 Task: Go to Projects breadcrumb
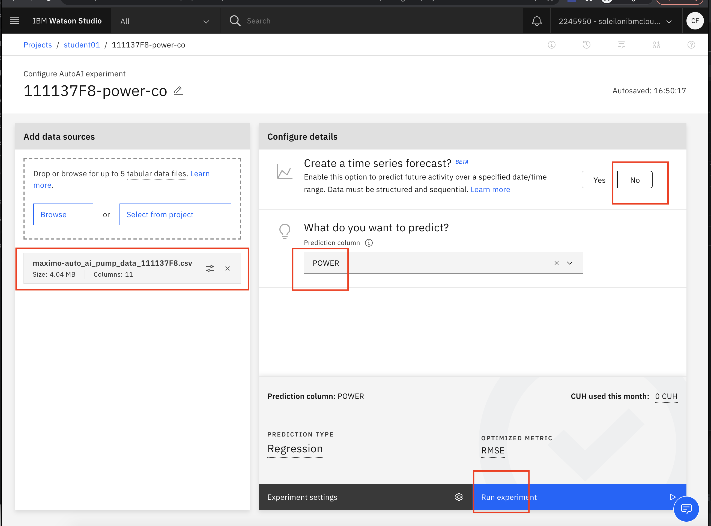[38, 45]
